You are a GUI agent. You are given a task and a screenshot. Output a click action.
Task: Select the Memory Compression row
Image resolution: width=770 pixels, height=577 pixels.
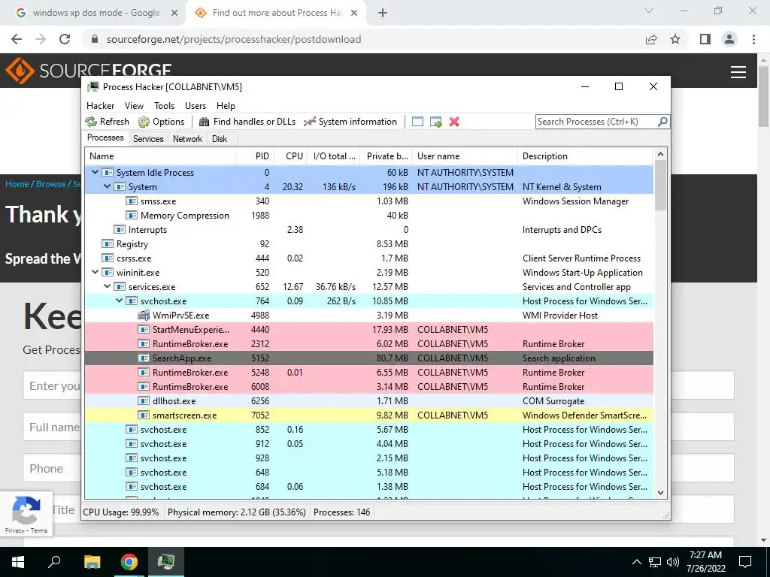(369, 216)
